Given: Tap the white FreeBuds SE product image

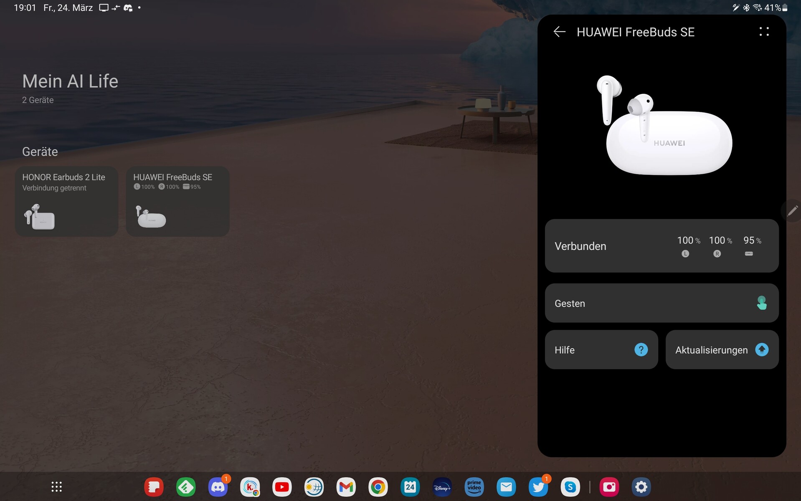Looking at the screenshot, I should tap(664, 125).
